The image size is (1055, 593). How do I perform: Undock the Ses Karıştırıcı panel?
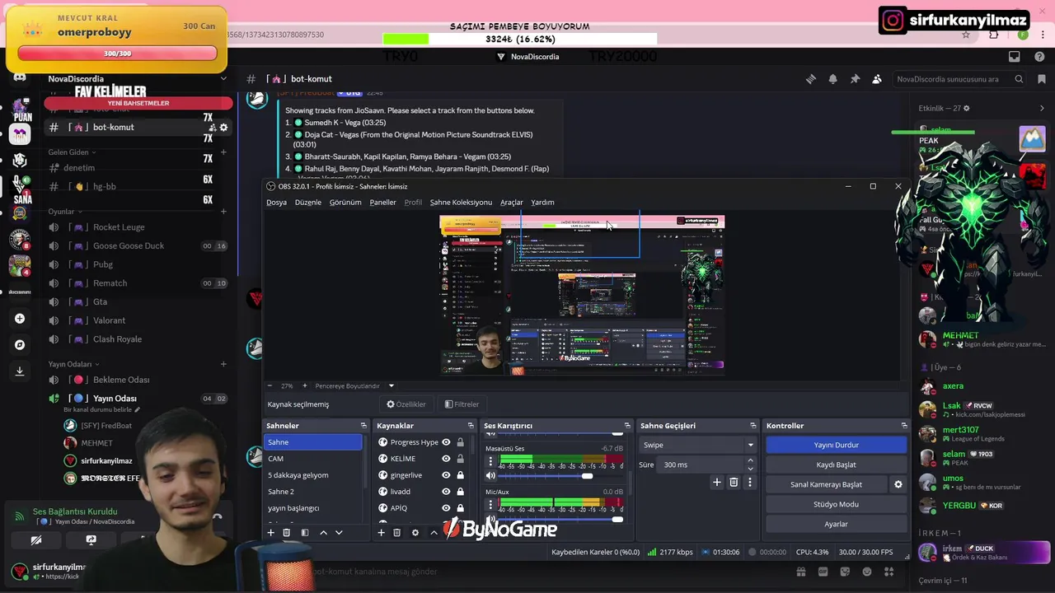coord(627,426)
